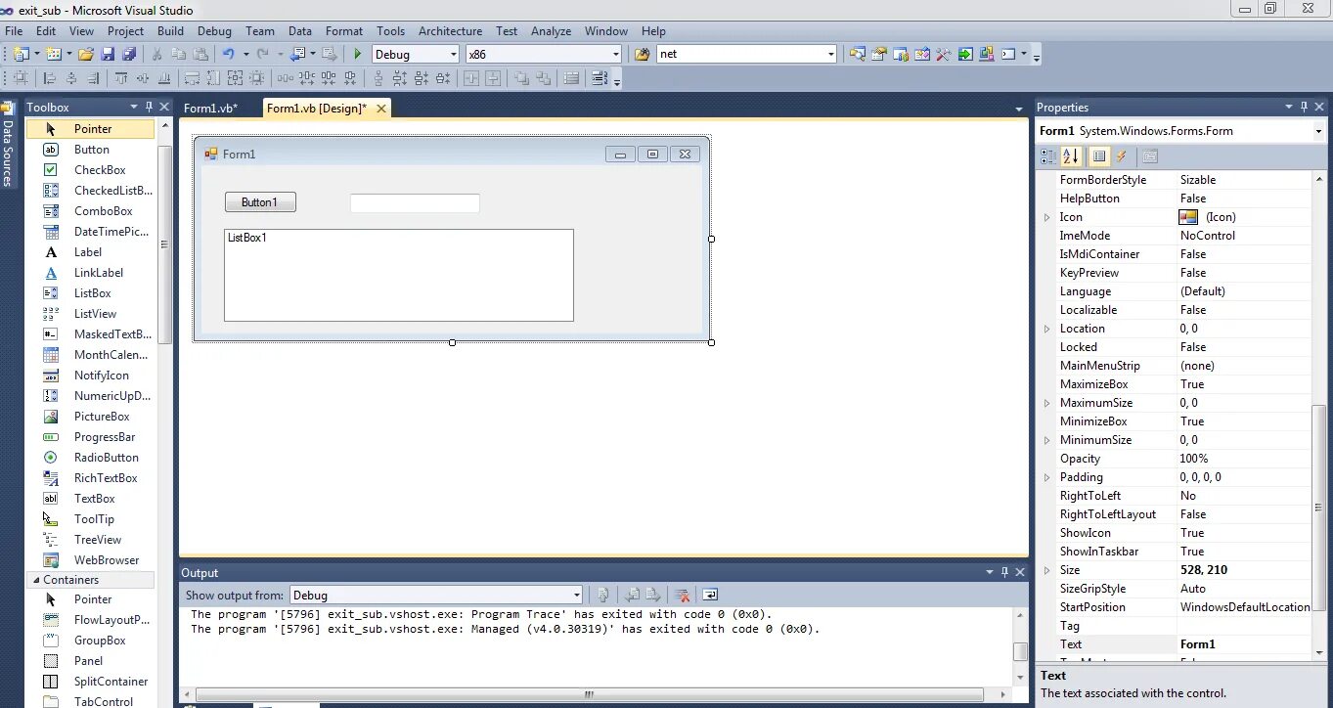1333x708 pixels.
Task: Open the Debug solution configuration dropdown
Action: click(x=453, y=54)
